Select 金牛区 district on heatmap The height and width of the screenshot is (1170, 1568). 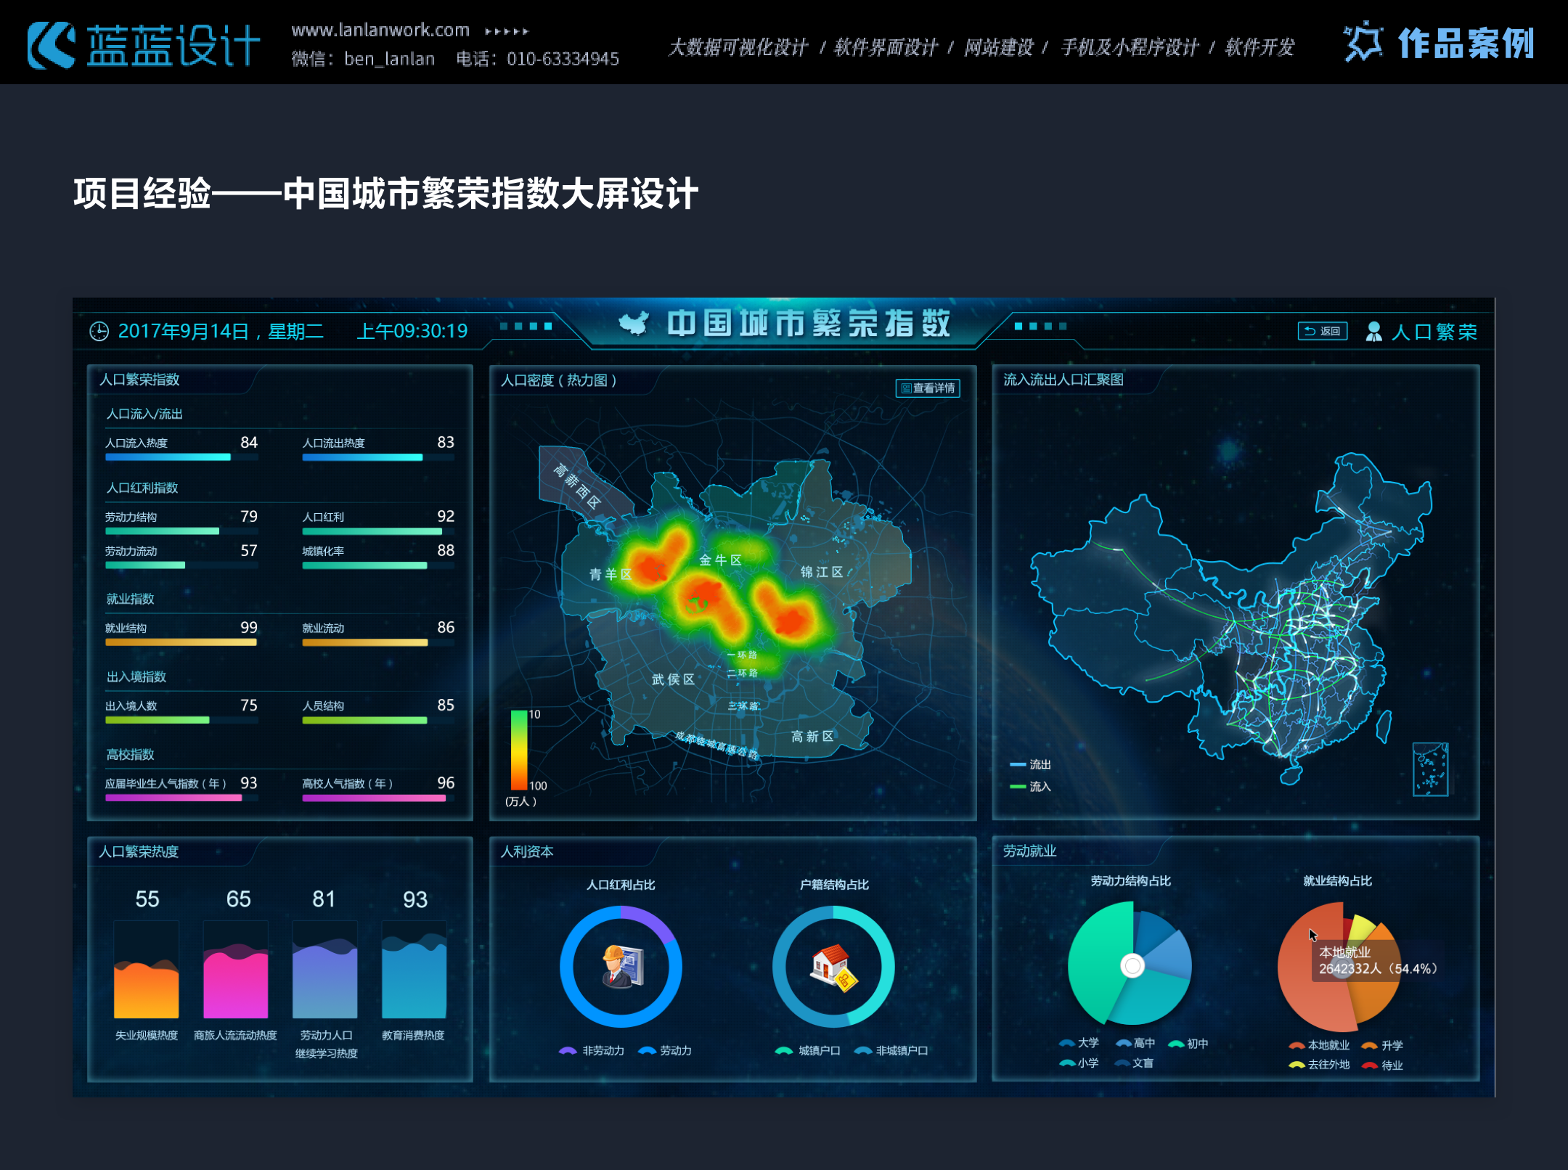pos(720,560)
